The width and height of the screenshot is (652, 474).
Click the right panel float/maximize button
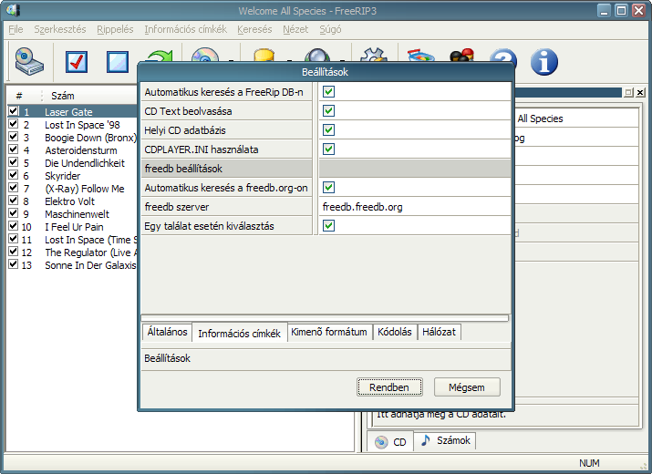(x=628, y=92)
